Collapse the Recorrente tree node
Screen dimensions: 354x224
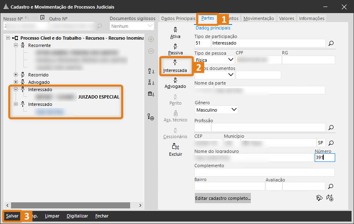16,45
